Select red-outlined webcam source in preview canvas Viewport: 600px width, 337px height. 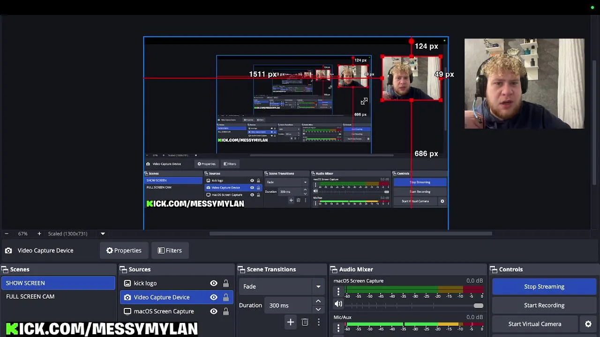point(412,78)
